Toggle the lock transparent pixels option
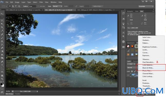The height and width of the screenshot is (97, 166). pyautogui.click(x=132, y=71)
